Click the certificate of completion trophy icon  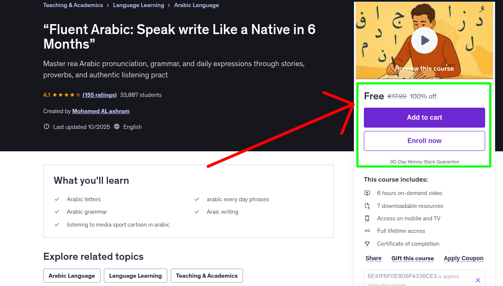[367, 244]
